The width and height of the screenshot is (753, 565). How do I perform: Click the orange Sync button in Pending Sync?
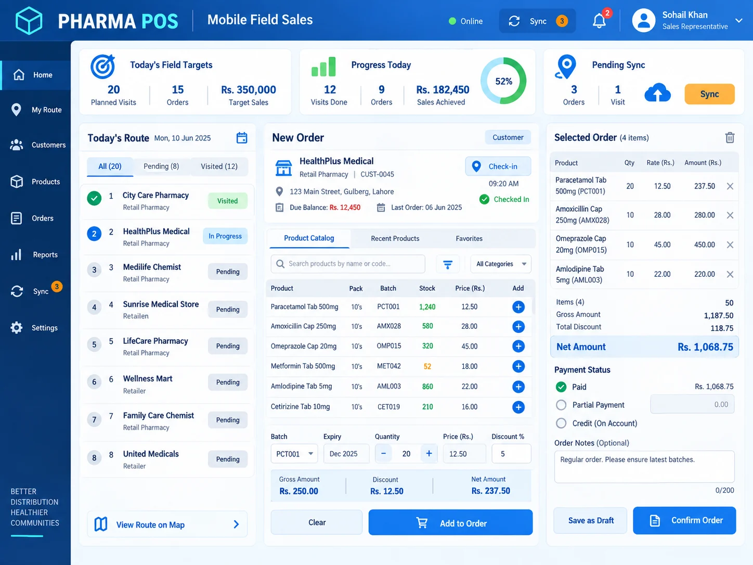[709, 94]
